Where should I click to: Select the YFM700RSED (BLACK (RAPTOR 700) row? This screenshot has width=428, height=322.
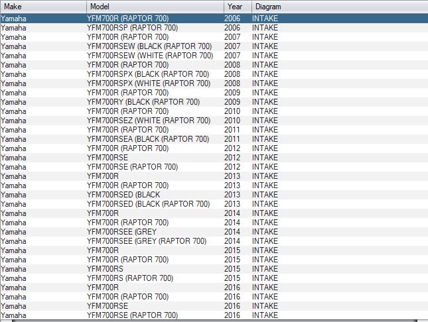[214, 203]
